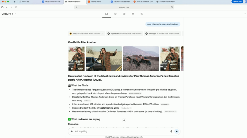Open a new tab with the plus button
This screenshot has height=138, width=247.
[x=14, y=2]
